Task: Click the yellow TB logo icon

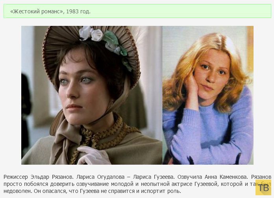Action: pos(263,187)
